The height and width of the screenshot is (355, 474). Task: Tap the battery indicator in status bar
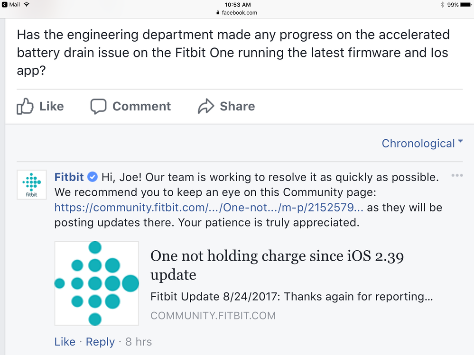[x=465, y=5]
